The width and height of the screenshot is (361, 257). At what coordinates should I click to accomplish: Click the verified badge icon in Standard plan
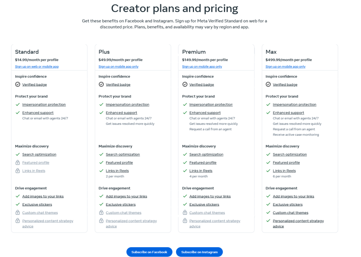point(18,85)
